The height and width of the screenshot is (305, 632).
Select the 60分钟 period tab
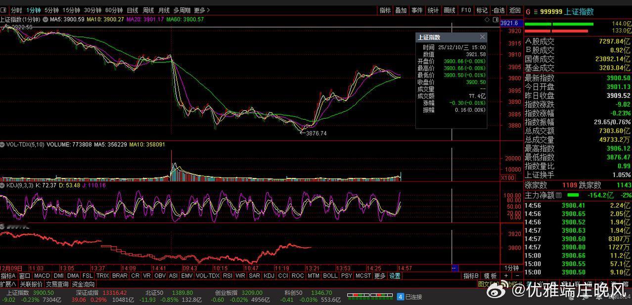pos(114,10)
